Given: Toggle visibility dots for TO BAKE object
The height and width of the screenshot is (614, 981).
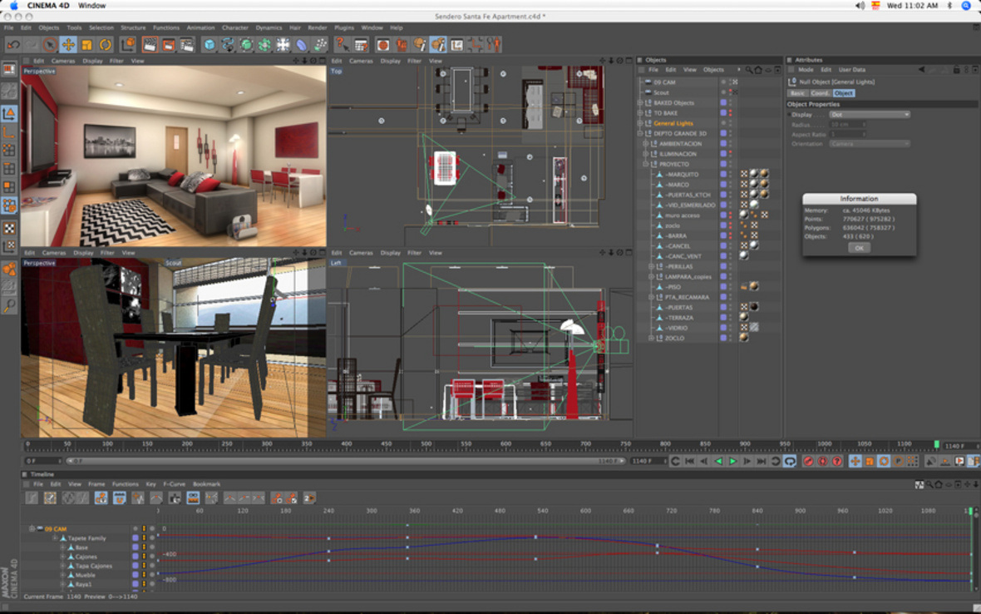Looking at the screenshot, I should (x=731, y=113).
